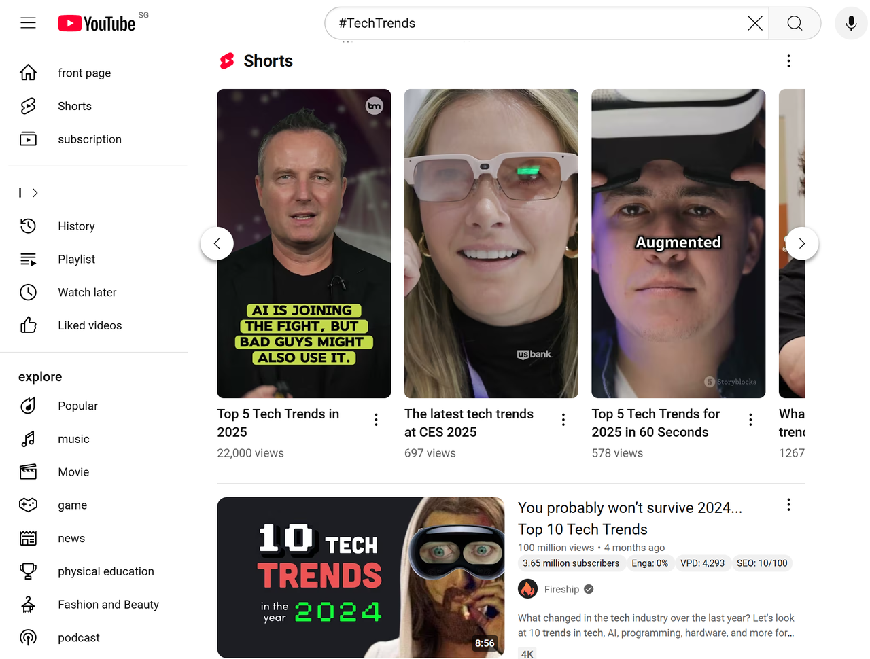Clear the #TechTrends search query
Screen dimensions: 870x659
(754, 23)
